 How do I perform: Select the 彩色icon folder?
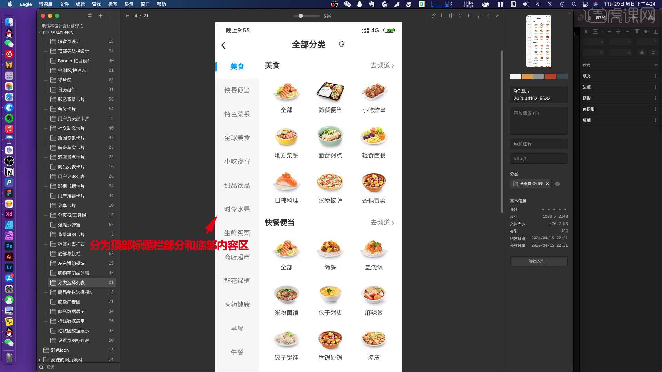79,350
